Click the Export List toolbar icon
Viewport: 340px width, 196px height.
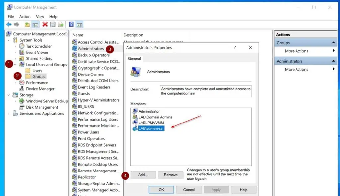pos(61,24)
